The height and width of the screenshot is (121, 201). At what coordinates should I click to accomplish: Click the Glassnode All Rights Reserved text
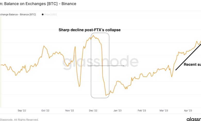19,119
